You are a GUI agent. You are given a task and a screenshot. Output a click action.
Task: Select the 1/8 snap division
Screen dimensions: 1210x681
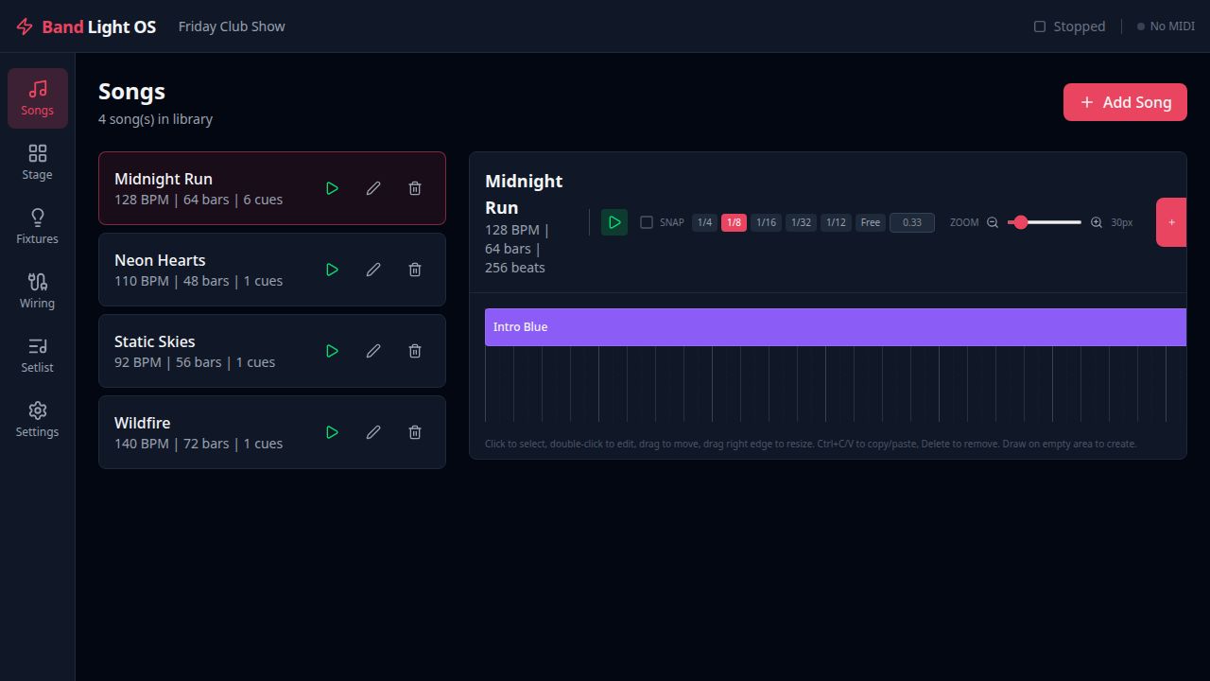pyautogui.click(x=735, y=222)
